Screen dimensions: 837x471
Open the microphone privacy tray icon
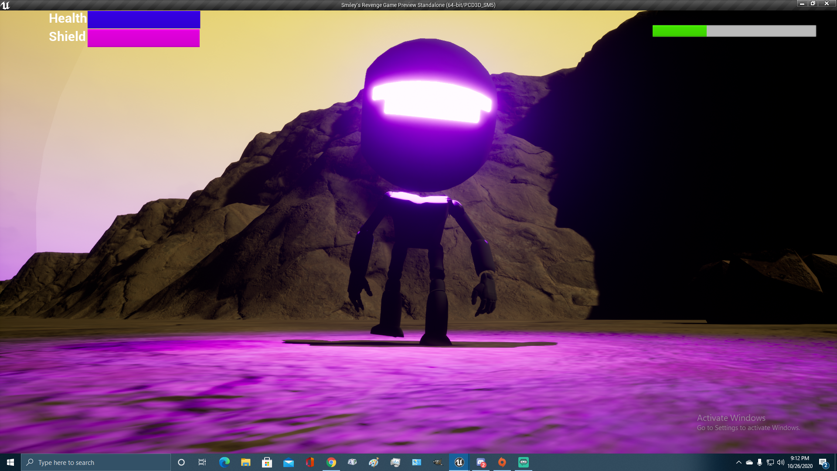pyautogui.click(x=760, y=462)
